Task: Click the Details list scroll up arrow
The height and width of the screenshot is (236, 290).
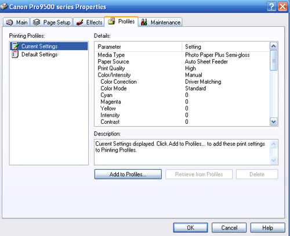Action: [x=274, y=46]
